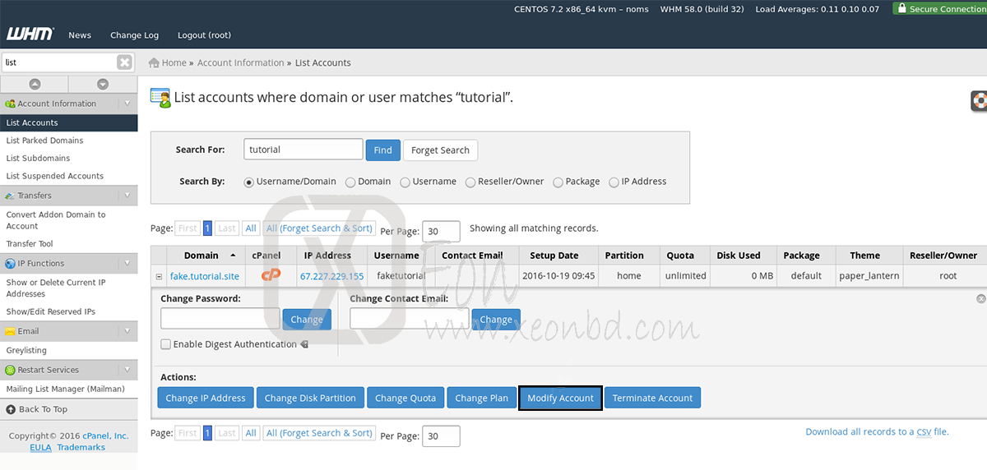Image resolution: width=987 pixels, height=470 pixels.
Task: Open Transfer Tool
Action: coord(30,244)
